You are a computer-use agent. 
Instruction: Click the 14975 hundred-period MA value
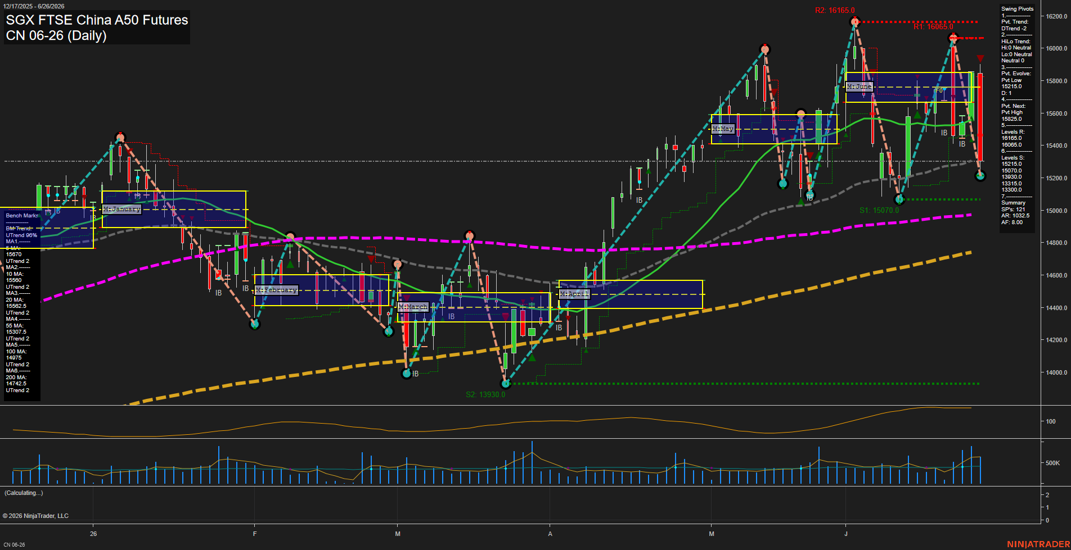click(13, 358)
